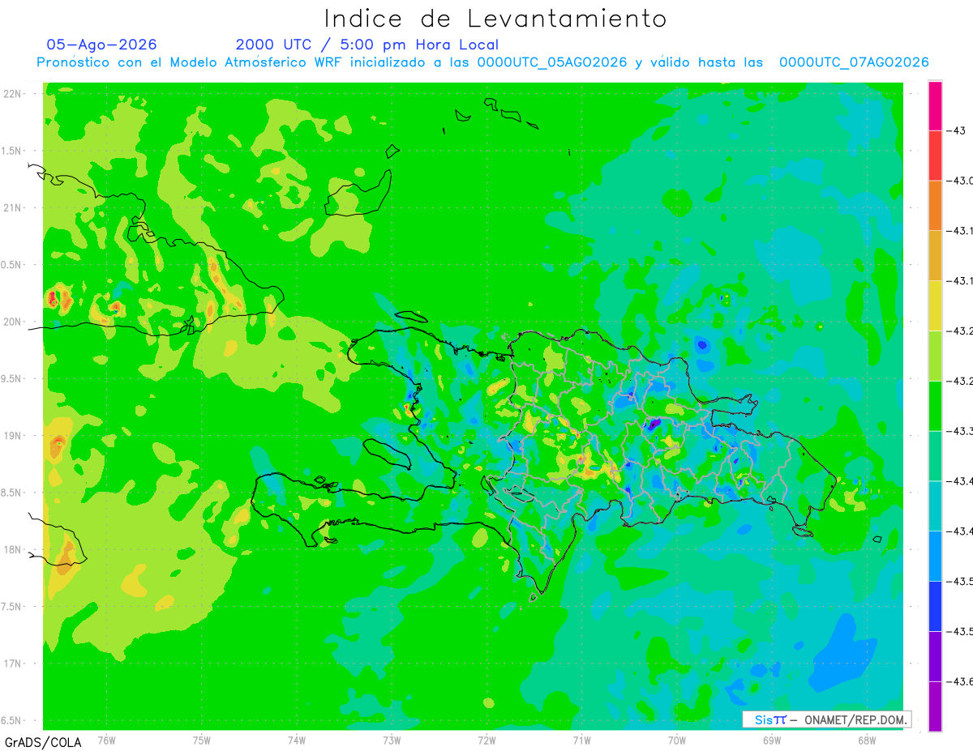Click the light blue legend swatch
973x751 pixels.
pyautogui.click(x=935, y=556)
